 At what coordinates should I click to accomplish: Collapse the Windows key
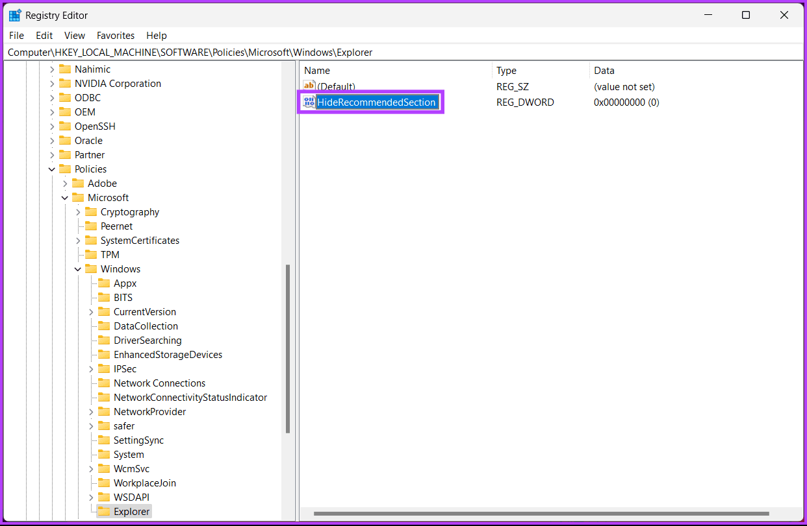click(x=78, y=269)
